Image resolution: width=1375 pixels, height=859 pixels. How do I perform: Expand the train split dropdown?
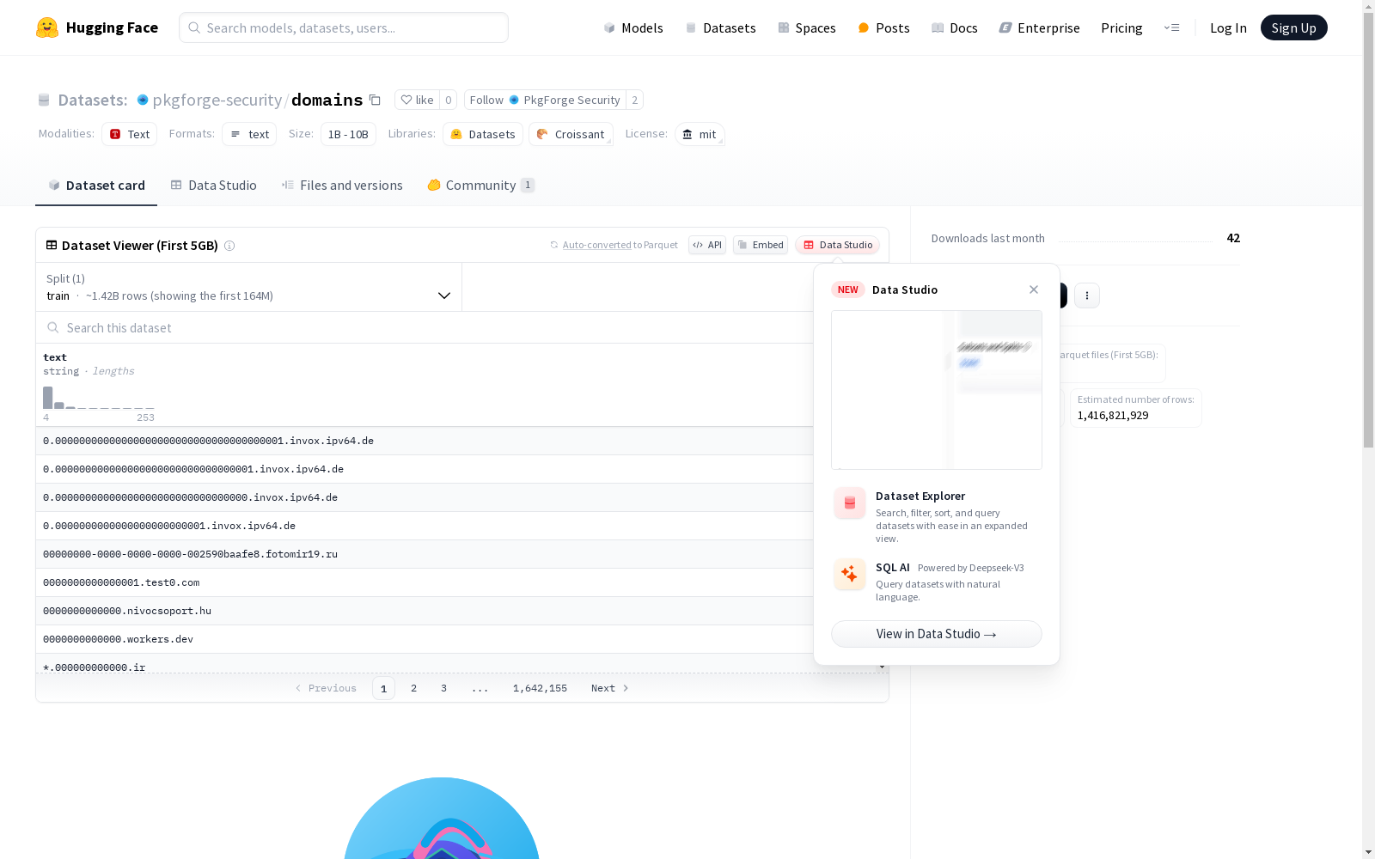(249, 287)
